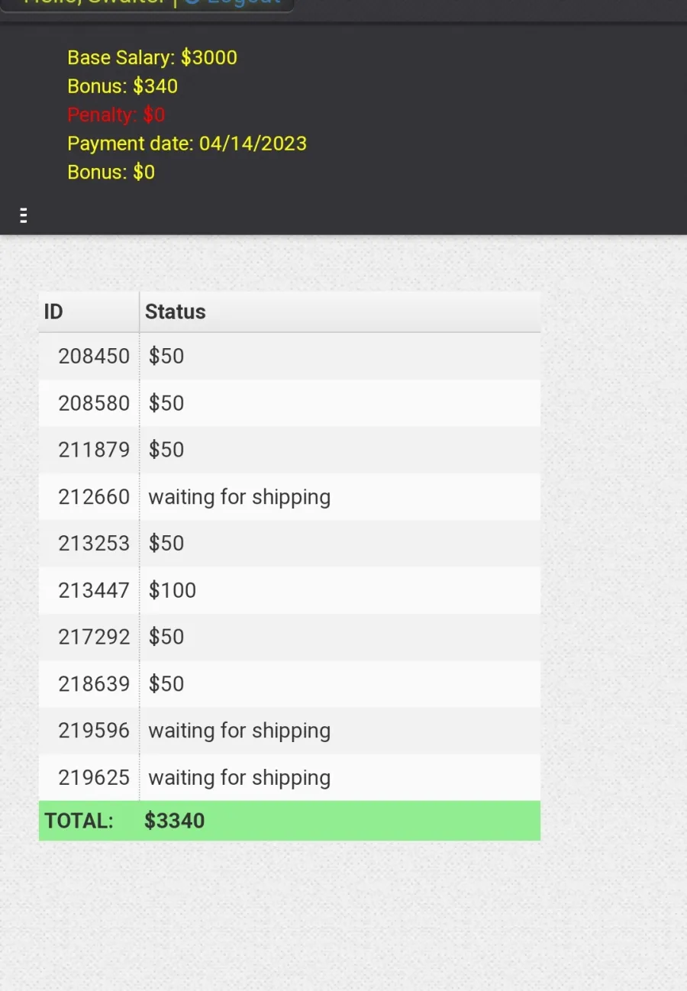Click the Bonus $0 line
Screen dimensions: 687x991
tap(111, 173)
